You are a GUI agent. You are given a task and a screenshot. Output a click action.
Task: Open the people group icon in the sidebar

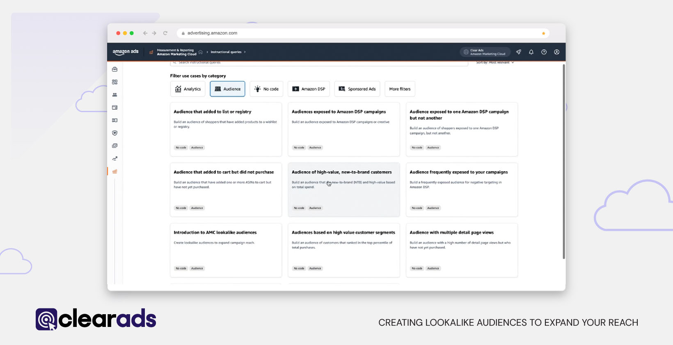click(x=114, y=95)
